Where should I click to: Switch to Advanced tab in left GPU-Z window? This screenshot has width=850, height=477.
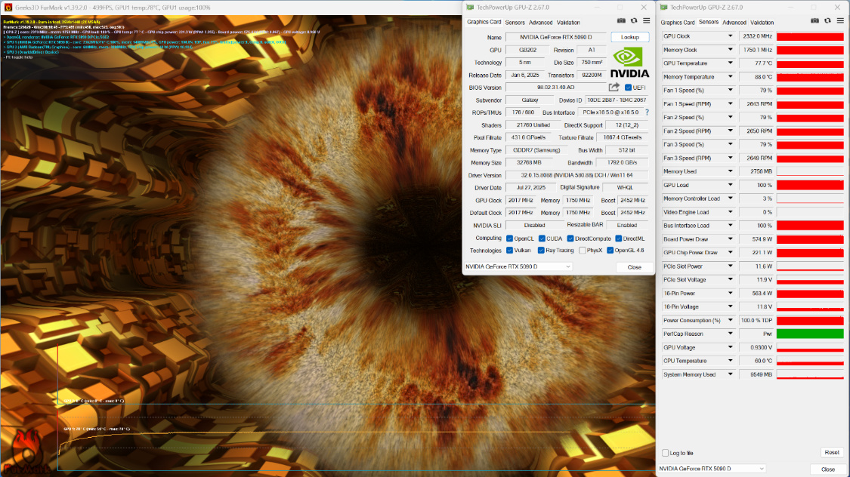(540, 23)
